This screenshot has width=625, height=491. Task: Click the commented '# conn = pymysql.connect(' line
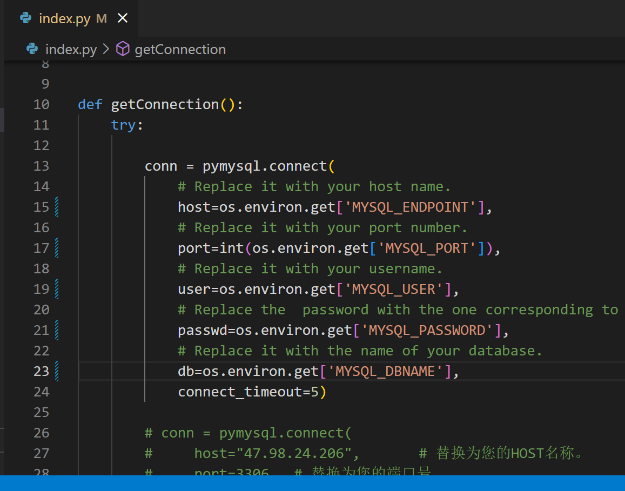tap(248, 433)
